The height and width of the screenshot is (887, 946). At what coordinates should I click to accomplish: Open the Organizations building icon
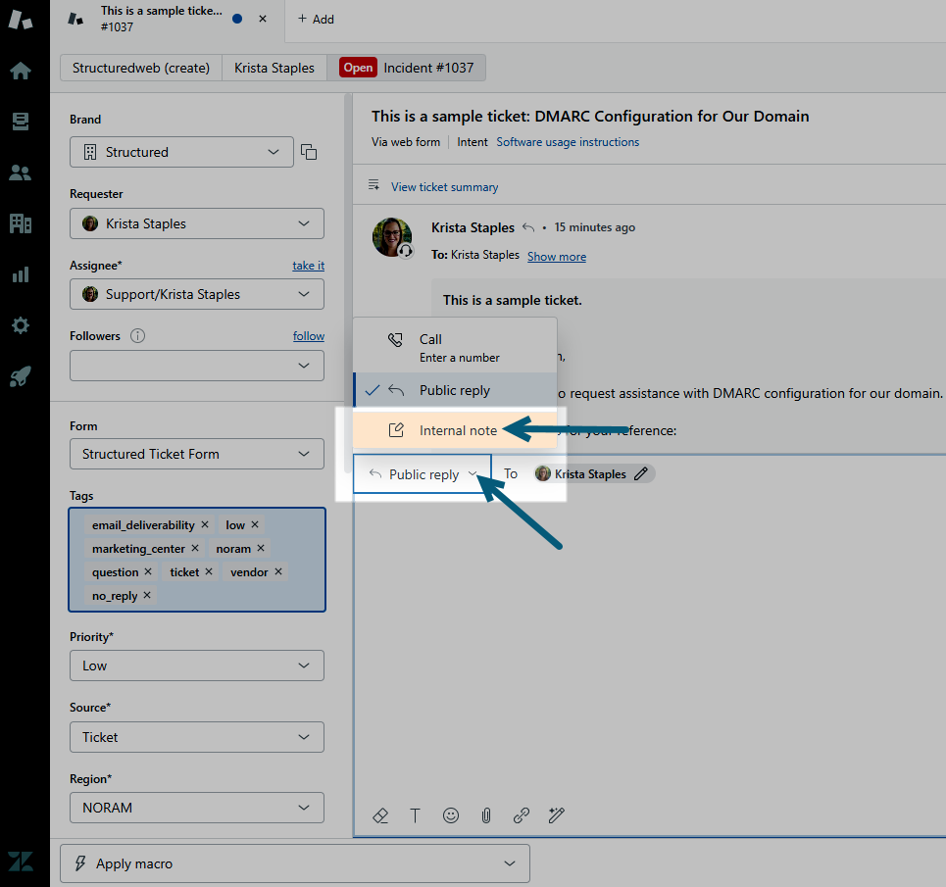20,223
